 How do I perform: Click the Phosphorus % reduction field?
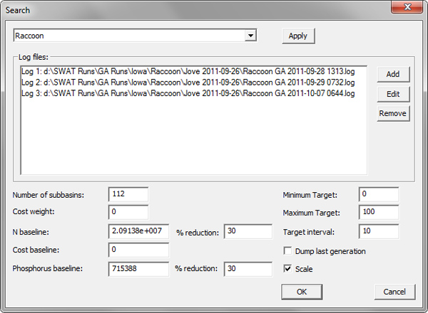[248, 269]
